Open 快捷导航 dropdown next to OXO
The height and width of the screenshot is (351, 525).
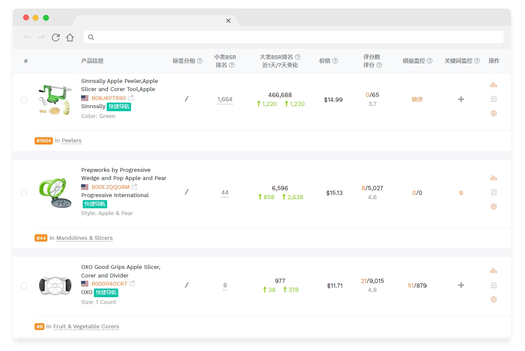pos(106,292)
